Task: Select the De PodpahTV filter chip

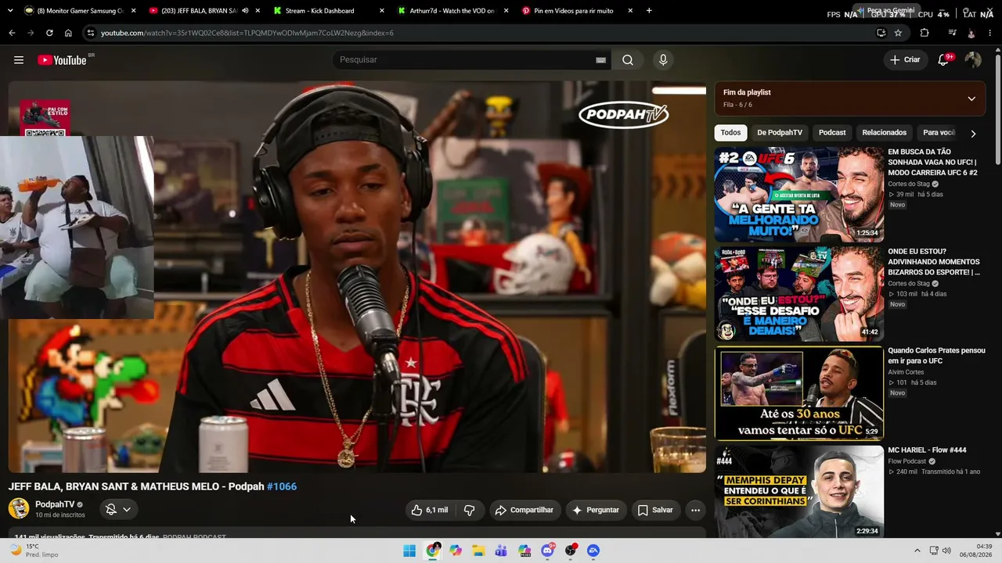Action: pyautogui.click(x=780, y=133)
